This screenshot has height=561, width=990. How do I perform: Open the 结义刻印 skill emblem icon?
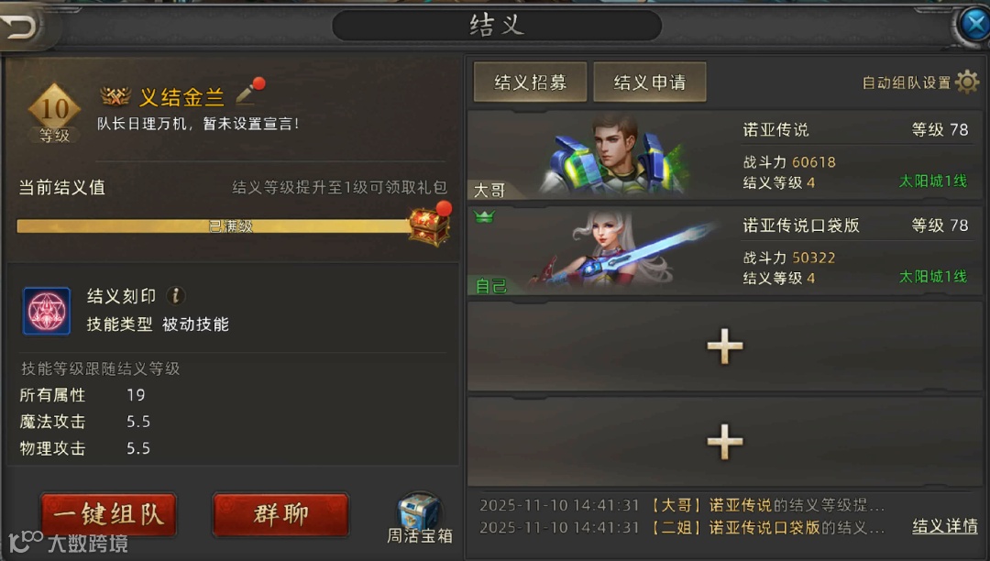[x=47, y=311]
